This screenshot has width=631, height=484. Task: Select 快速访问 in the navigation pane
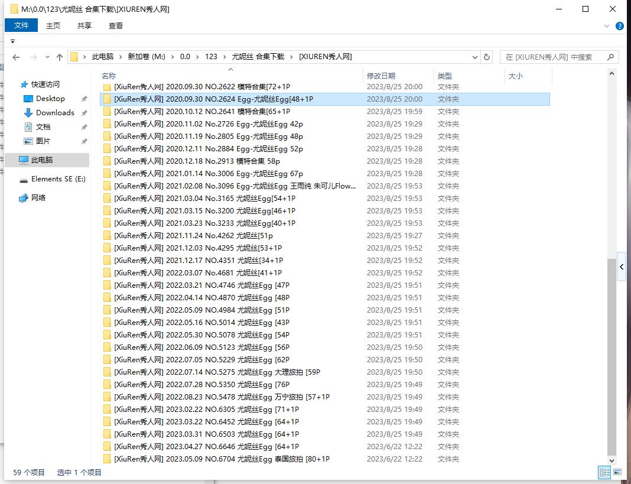[45, 84]
